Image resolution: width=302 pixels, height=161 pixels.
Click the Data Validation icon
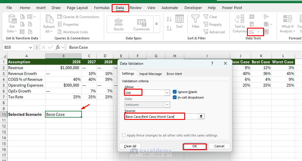[252, 32]
